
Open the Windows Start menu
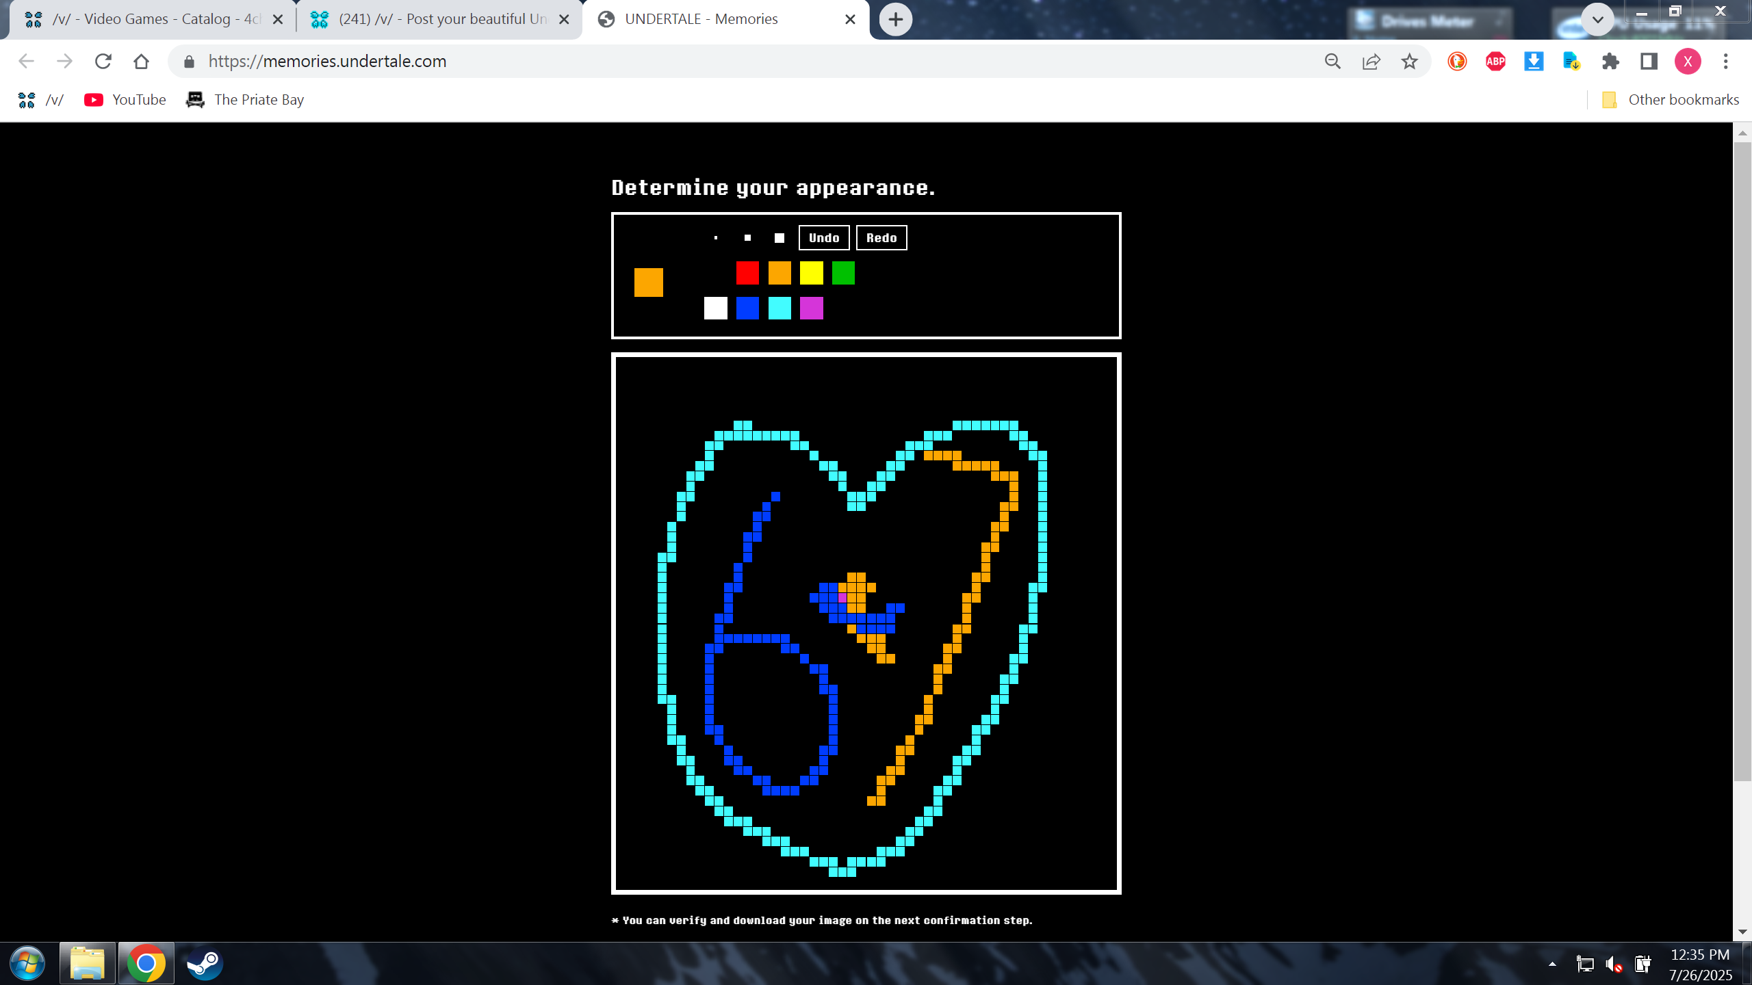click(x=27, y=963)
